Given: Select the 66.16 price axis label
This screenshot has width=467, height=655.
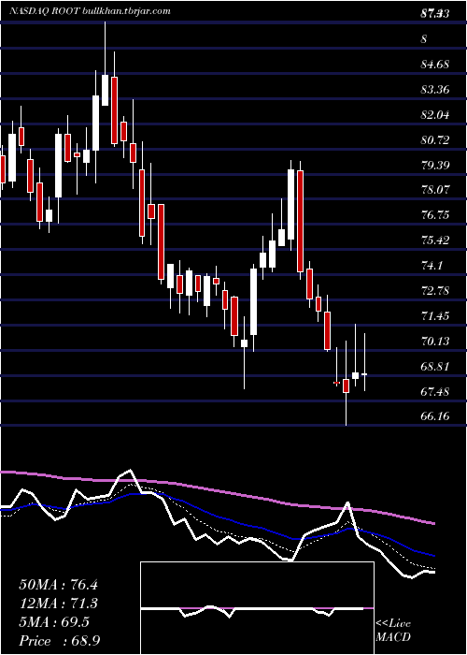Looking at the screenshot, I should coord(434,416).
